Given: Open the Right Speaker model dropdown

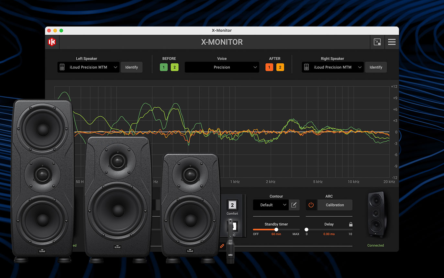Looking at the screenshot, I should click(333, 67).
